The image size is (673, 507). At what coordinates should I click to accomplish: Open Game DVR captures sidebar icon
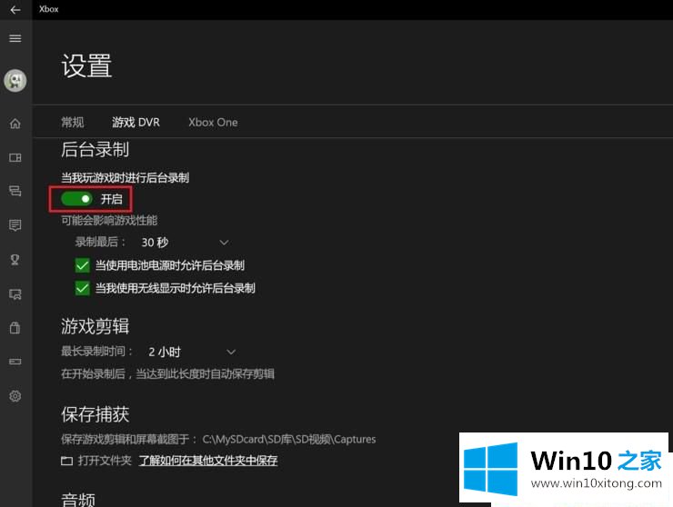point(15,294)
